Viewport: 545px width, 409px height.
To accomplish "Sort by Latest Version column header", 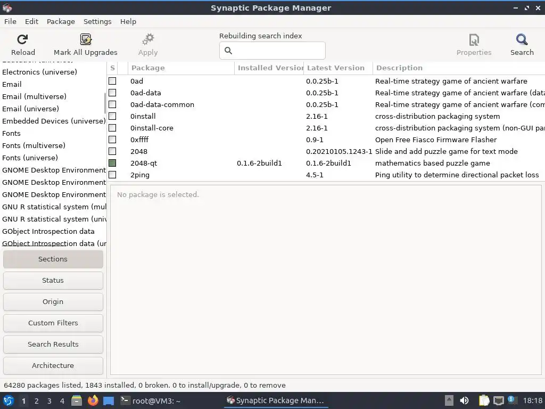I will pos(338,68).
